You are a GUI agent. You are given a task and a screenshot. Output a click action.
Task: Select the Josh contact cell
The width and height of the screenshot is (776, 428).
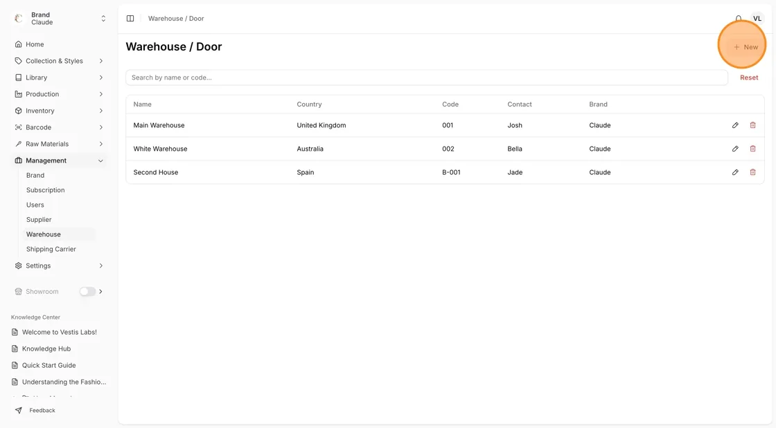point(515,125)
